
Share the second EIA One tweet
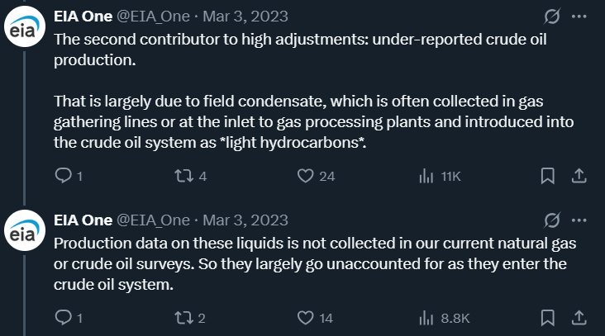[579, 317]
